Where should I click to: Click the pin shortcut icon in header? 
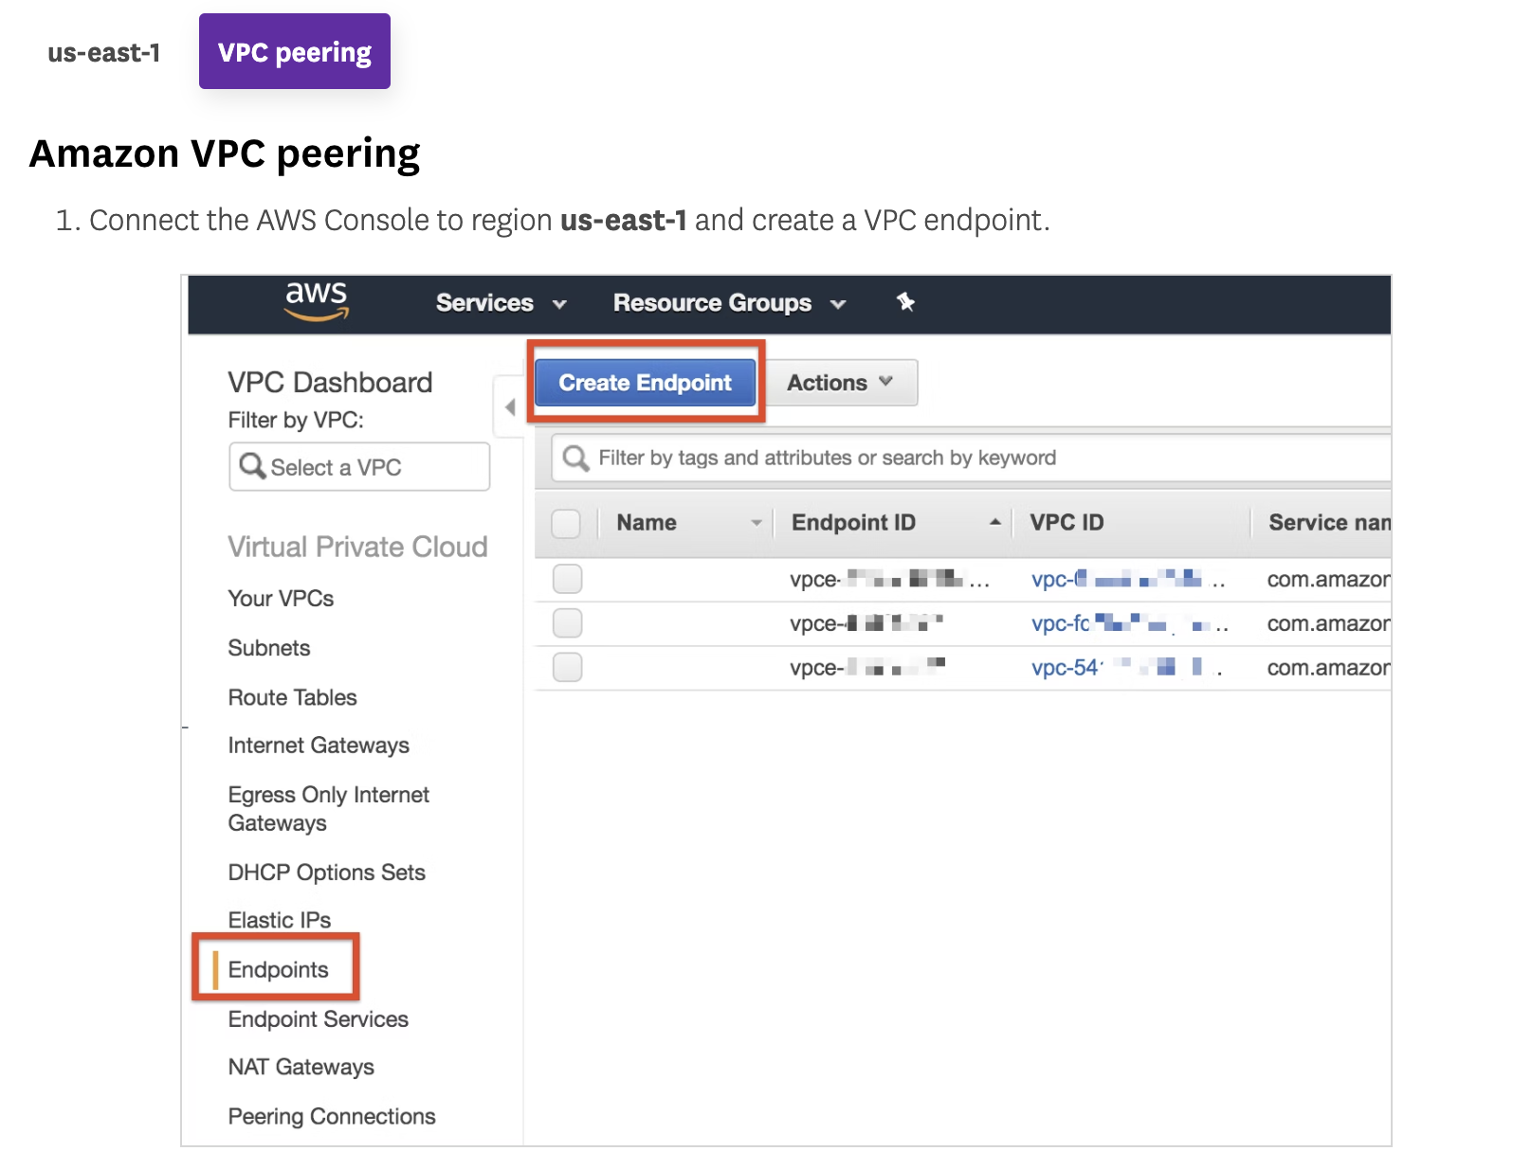(905, 302)
